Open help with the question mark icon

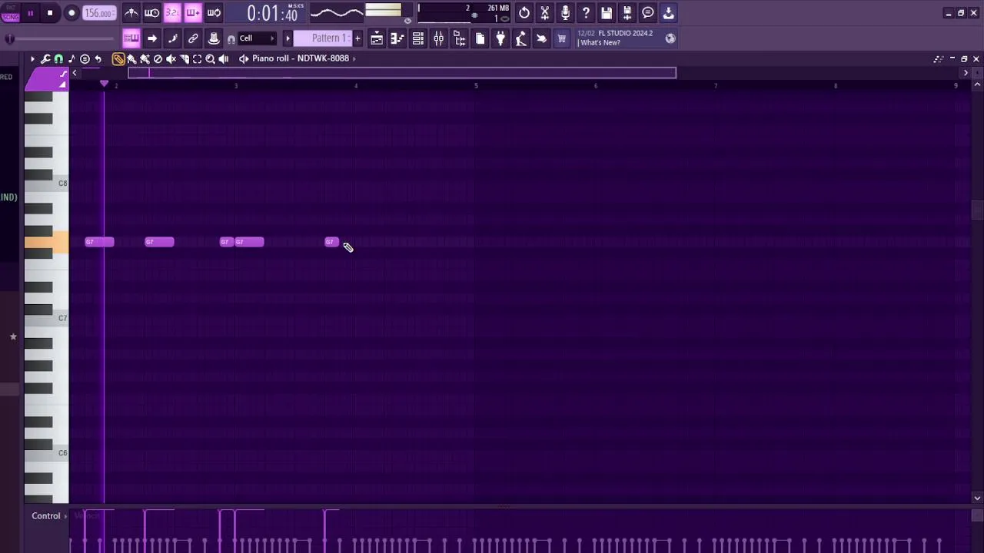(586, 12)
